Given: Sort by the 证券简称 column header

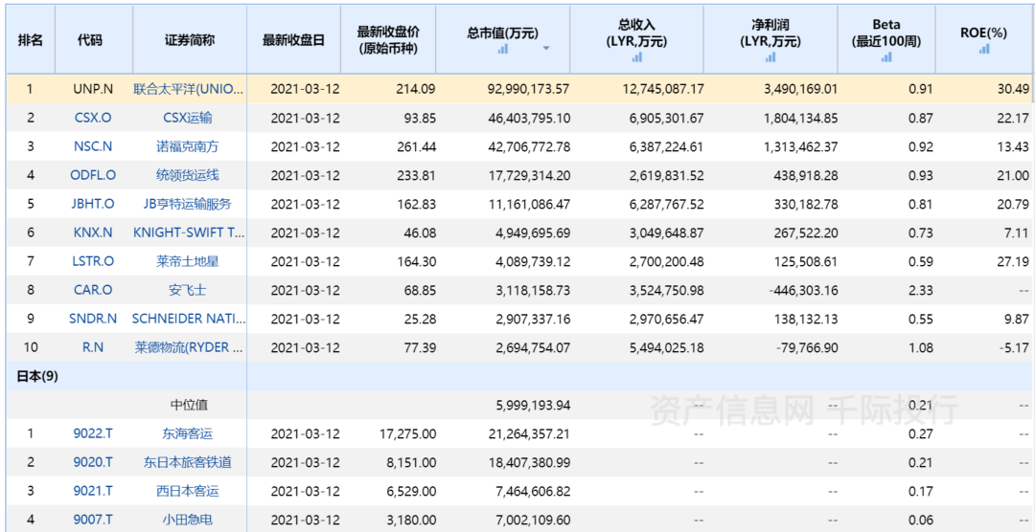Looking at the screenshot, I should pos(190,39).
